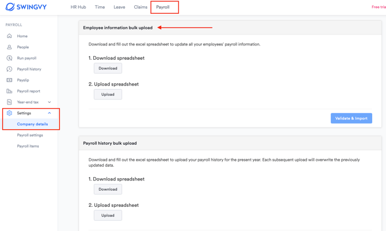
Task: Switch to the Leave tab
Action: (119, 7)
